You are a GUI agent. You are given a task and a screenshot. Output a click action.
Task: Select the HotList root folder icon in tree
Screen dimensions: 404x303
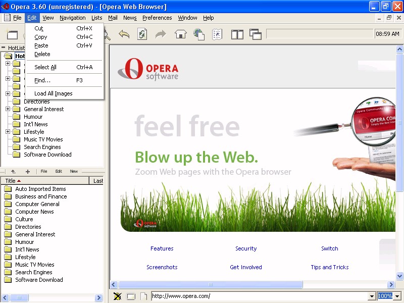[x=8, y=56]
